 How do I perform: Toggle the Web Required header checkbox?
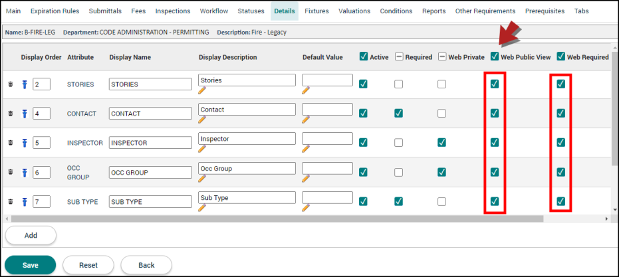point(560,57)
